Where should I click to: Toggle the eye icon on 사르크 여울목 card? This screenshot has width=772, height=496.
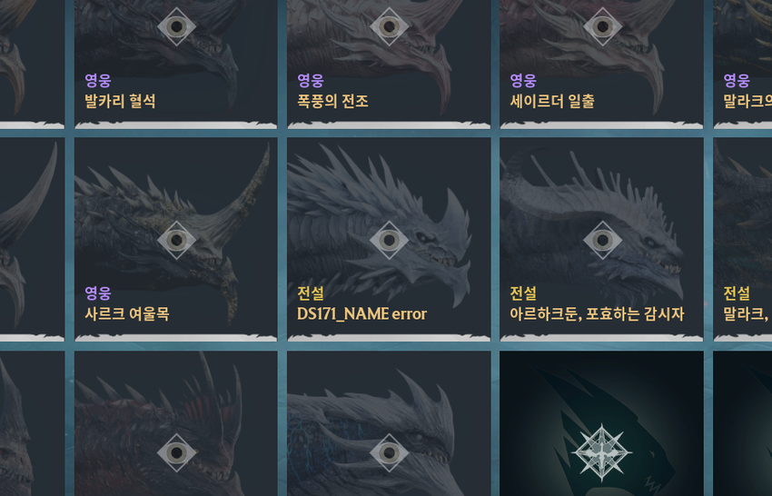tap(176, 240)
